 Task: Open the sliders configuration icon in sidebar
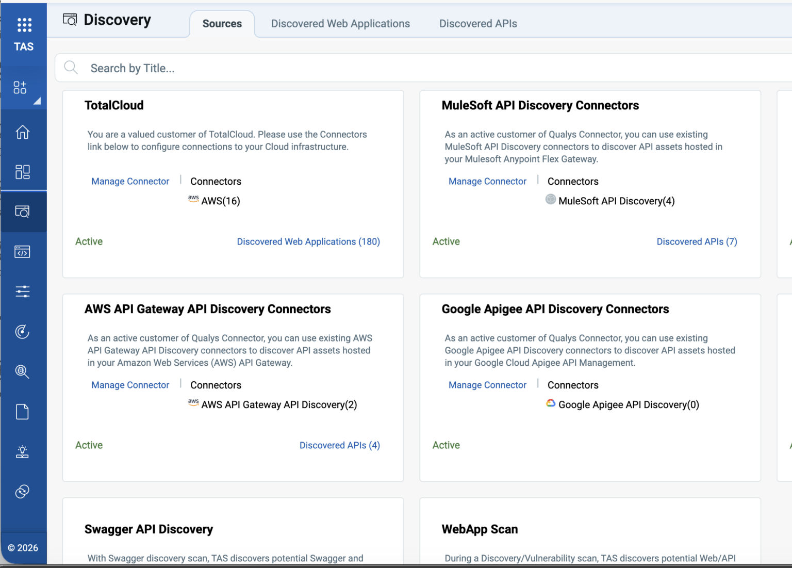(23, 291)
